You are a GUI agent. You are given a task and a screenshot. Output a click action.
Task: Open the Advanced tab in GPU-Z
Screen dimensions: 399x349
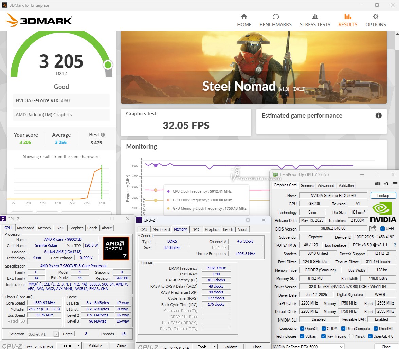tap(326, 186)
